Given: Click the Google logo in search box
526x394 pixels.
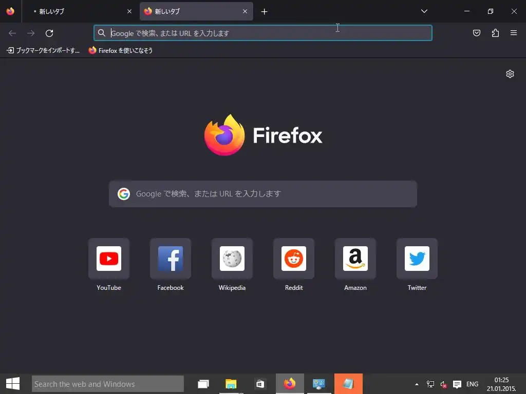Looking at the screenshot, I should click(x=124, y=193).
